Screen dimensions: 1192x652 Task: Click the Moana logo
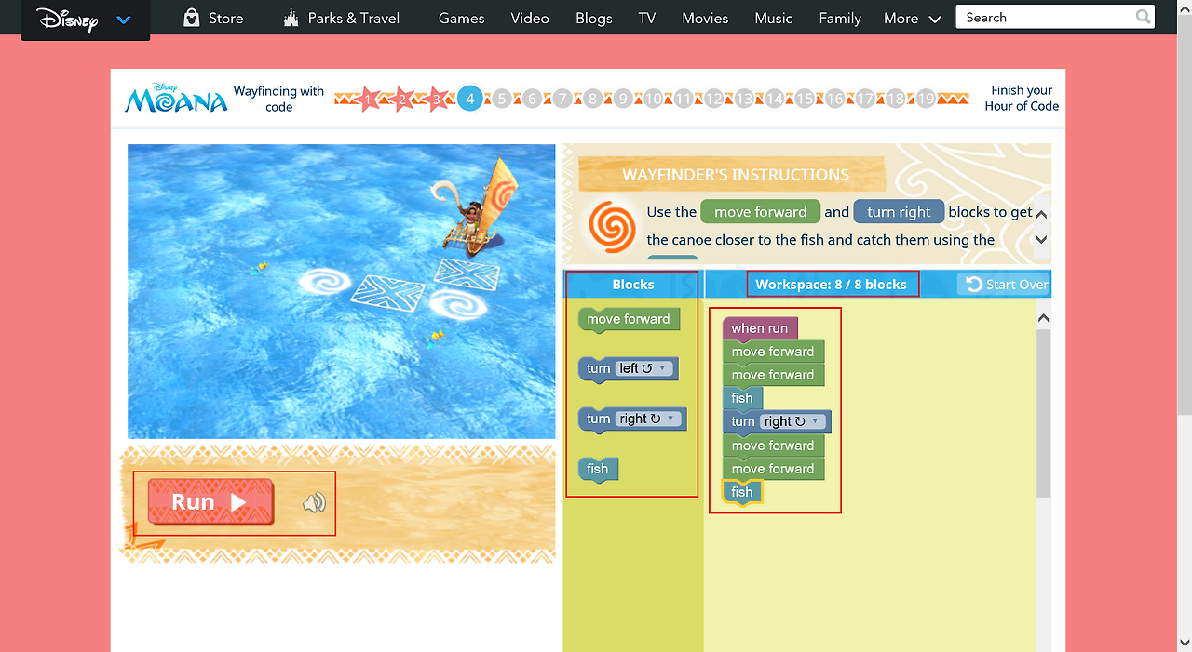pyautogui.click(x=177, y=98)
